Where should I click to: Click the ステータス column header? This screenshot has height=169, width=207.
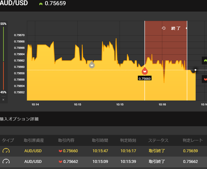tap(158, 140)
